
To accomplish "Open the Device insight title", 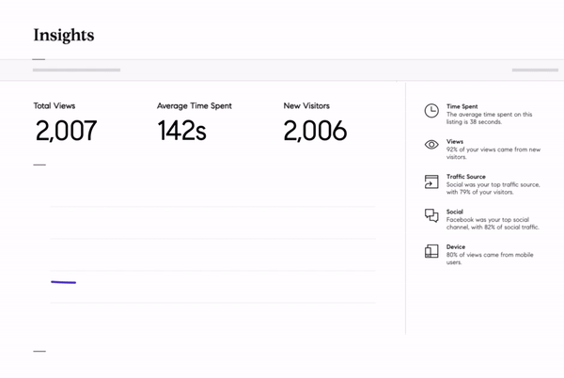I will tap(456, 247).
